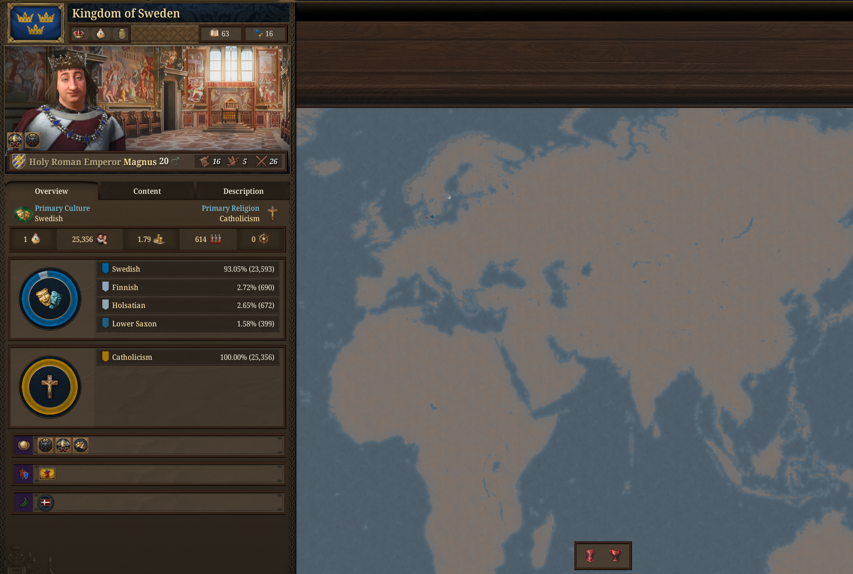Click the green olive branch icon
Image resolution: width=853 pixels, height=574 pixels.
click(24, 503)
